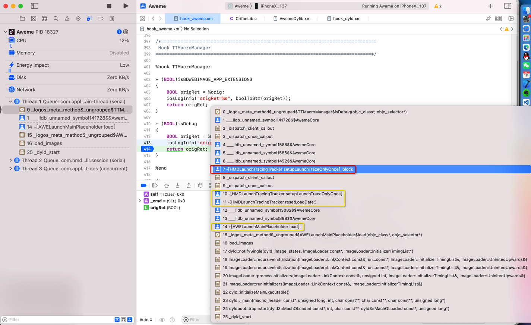The height and width of the screenshot is (325, 531).
Task: Choose frame 11 resetLoadDate
Action: pos(371,202)
